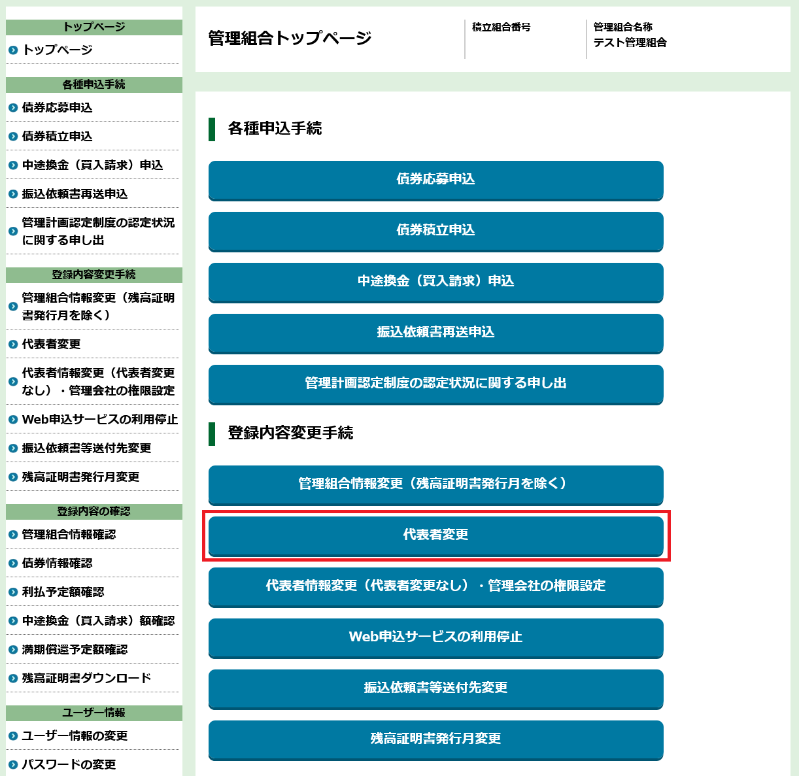Click the 積立組合番号 label in the header
799x776 pixels.
coord(501,27)
